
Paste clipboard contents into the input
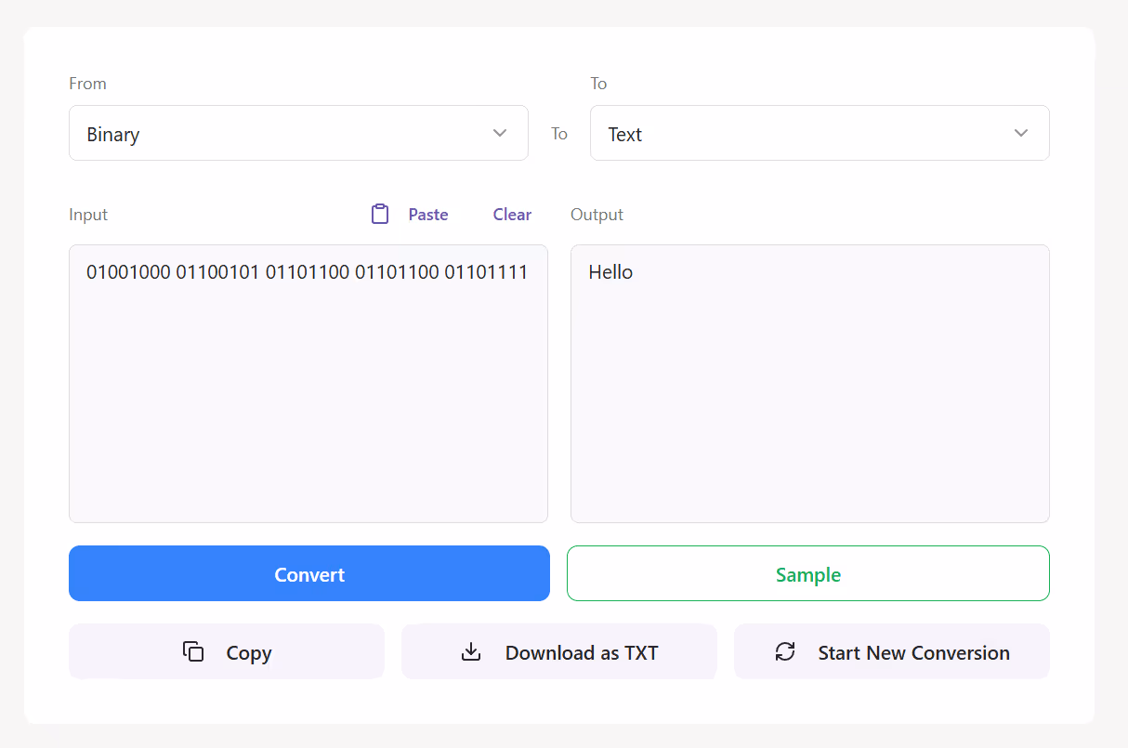coord(427,214)
